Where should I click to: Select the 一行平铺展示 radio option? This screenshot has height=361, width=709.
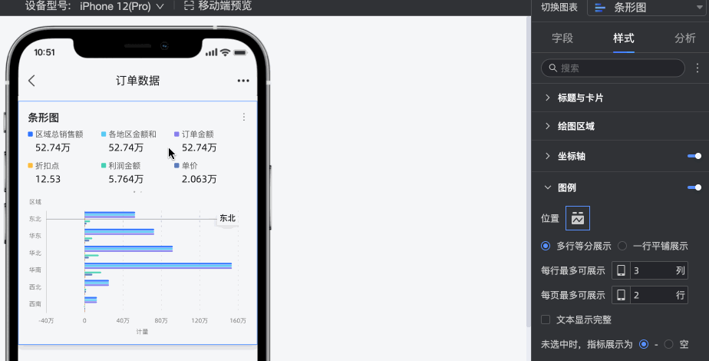pyautogui.click(x=622, y=246)
